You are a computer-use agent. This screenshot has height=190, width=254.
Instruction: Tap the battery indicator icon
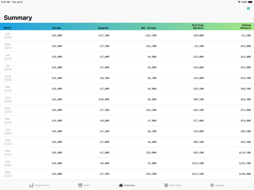(x=250, y=2)
